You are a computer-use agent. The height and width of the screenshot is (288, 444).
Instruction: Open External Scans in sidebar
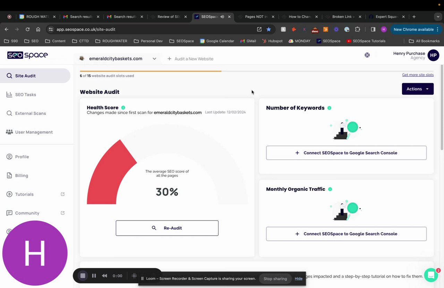point(26,113)
